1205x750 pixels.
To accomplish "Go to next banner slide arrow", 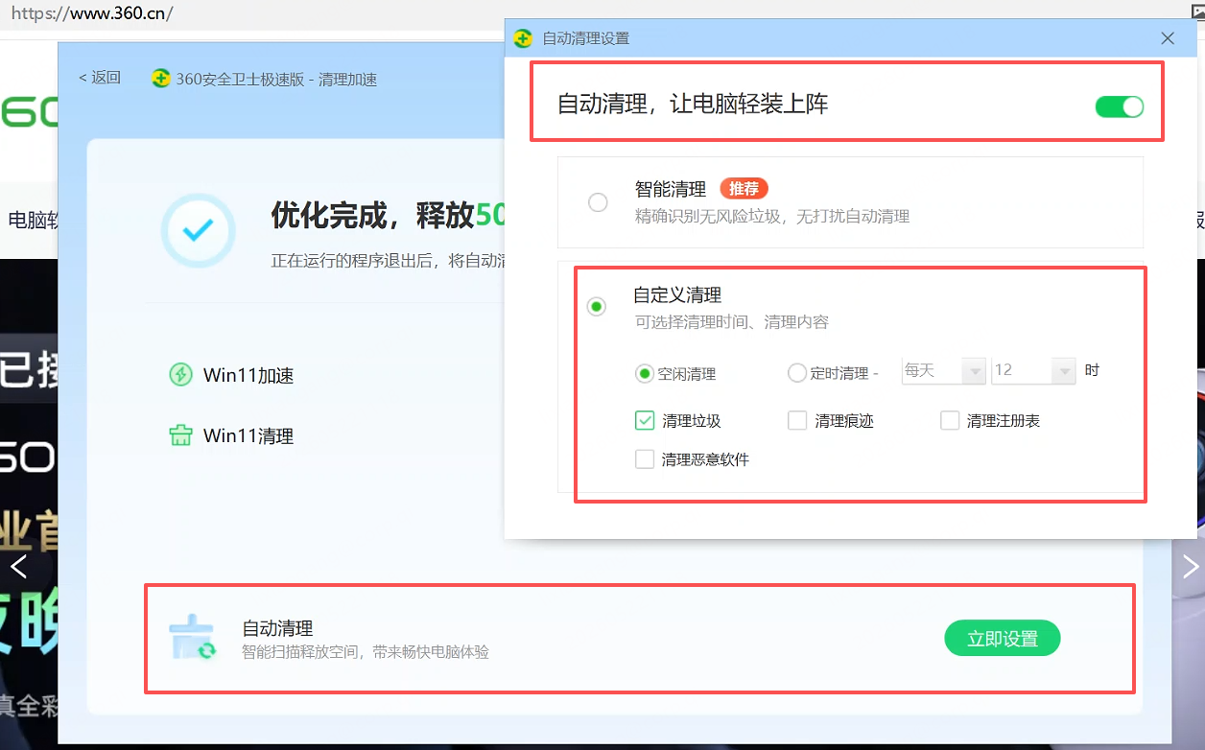I will pyautogui.click(x=1191, y=566).
